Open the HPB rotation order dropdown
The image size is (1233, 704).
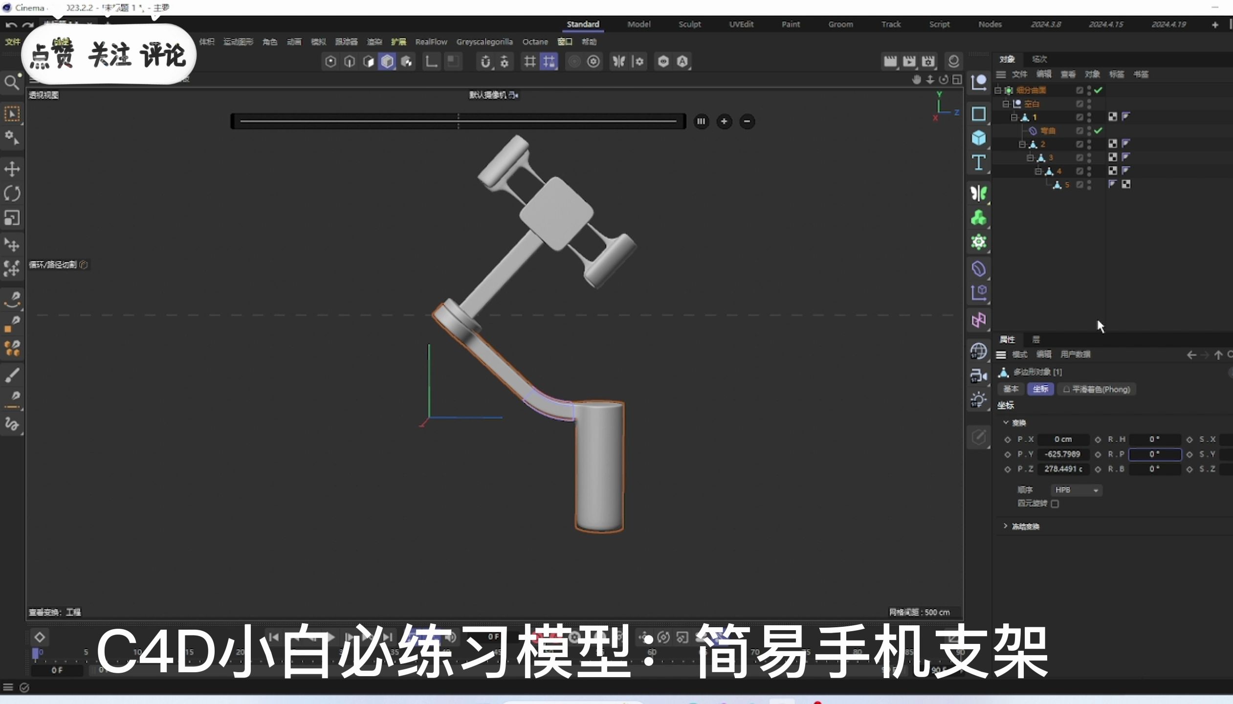1077,489
